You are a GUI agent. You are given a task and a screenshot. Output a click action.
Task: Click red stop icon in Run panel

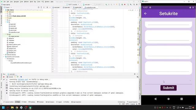click(x=4, y=77)
